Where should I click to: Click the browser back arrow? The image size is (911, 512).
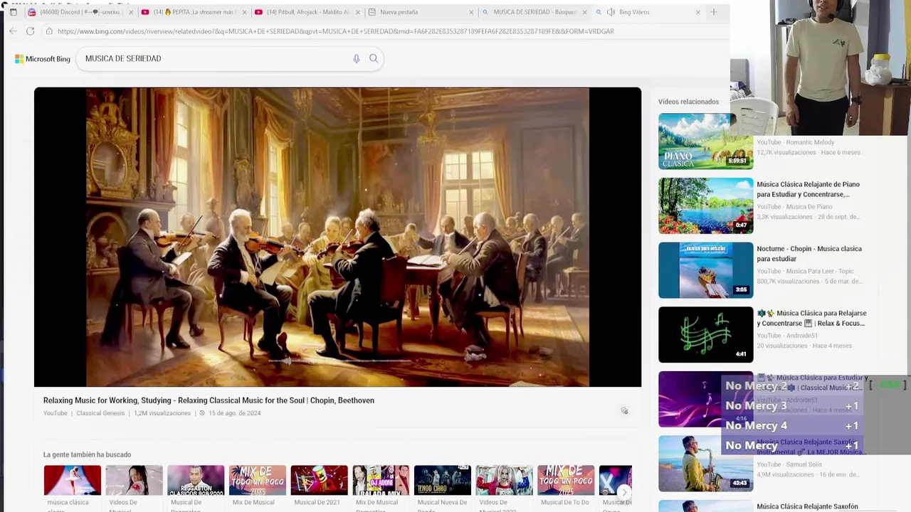click(13, 31)
